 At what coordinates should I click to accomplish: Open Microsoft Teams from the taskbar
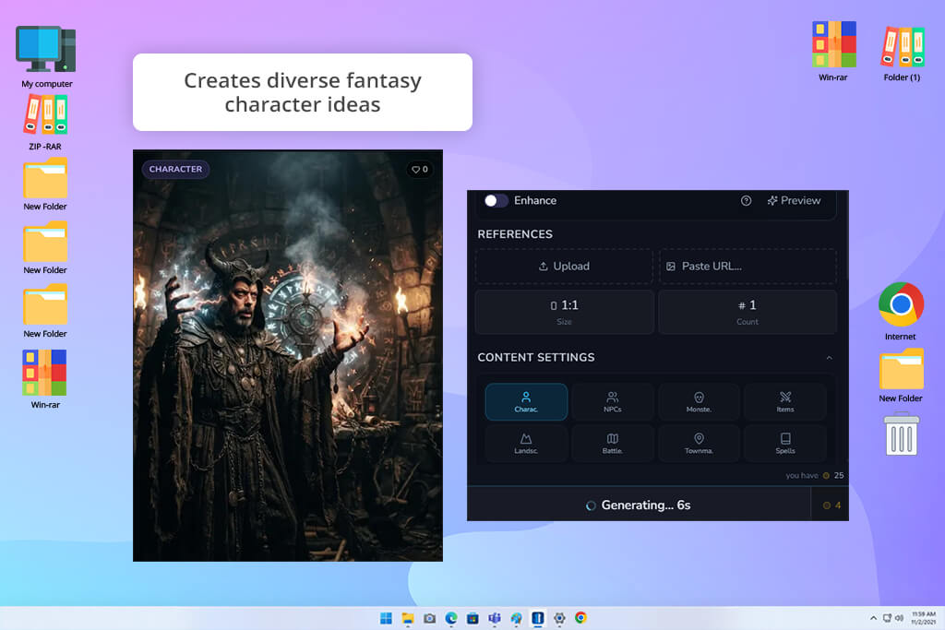(x=495, y=618)
